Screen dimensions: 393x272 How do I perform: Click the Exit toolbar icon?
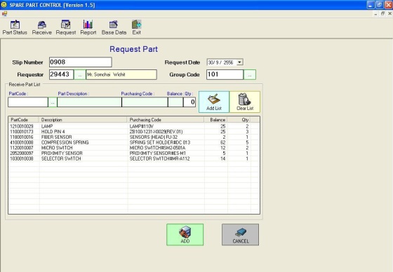(136, 27)
